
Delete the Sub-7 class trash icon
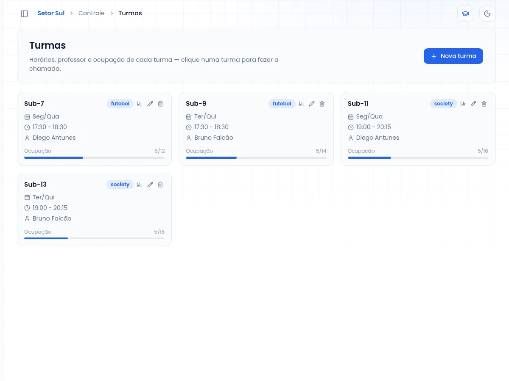point(160,104)
